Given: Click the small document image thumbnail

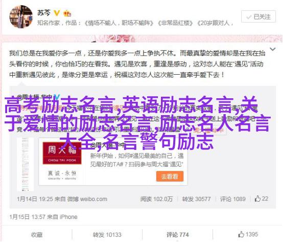Looking at the screenshot, I should tap(25, 164).
